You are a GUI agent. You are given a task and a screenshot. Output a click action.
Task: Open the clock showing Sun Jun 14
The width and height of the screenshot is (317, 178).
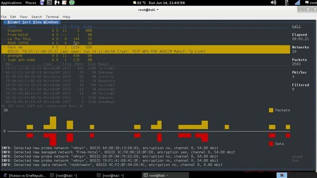(x=167, y=2)
